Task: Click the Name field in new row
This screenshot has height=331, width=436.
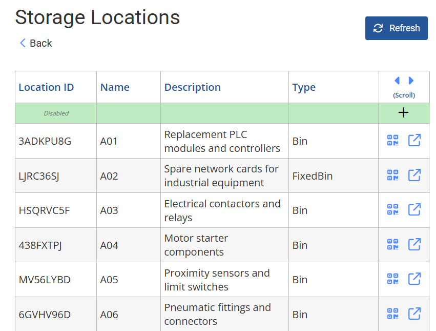Action: tap(128, 113)
